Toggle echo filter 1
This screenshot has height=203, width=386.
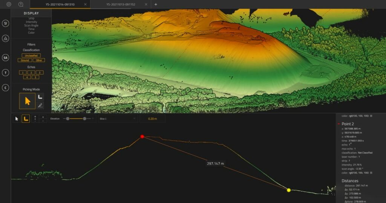pos(23,73)
